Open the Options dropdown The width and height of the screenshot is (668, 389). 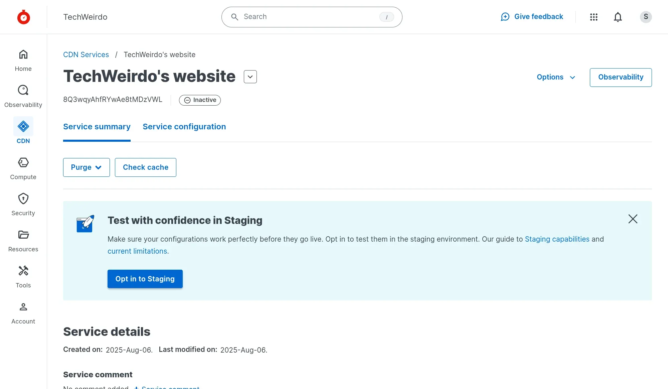(x=556, y=77)
